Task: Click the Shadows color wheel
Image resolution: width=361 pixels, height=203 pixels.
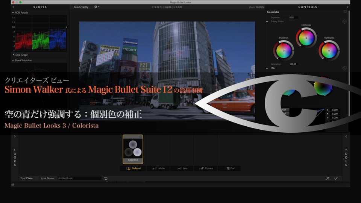Action: coord(284,51)
